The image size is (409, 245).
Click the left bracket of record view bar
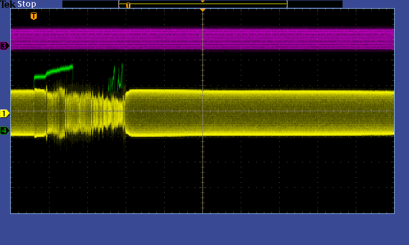[119, 4]
